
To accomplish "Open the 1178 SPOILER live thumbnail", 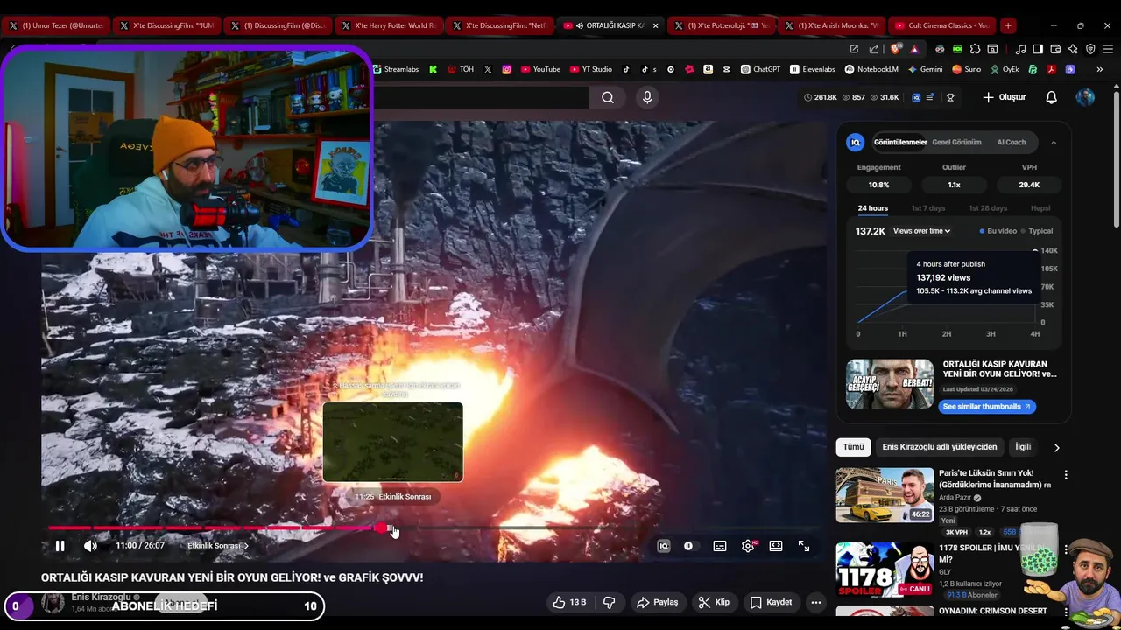I will tap(885, 570).
